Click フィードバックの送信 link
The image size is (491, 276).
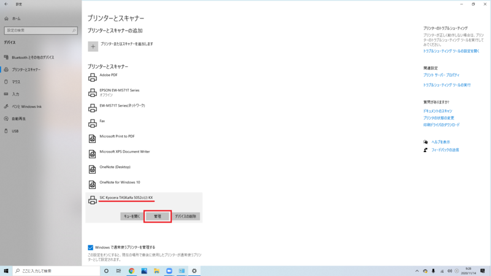445,150
